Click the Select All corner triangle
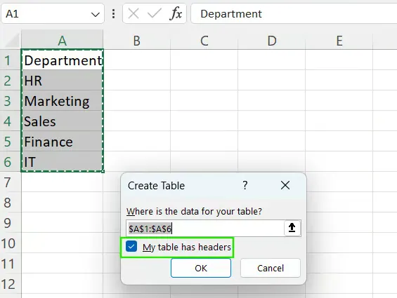The image size is (397, 298). coord(11,41)
